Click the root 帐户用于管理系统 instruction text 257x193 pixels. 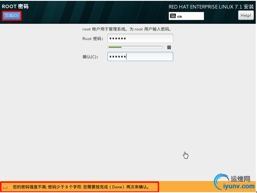pos(127,29)
